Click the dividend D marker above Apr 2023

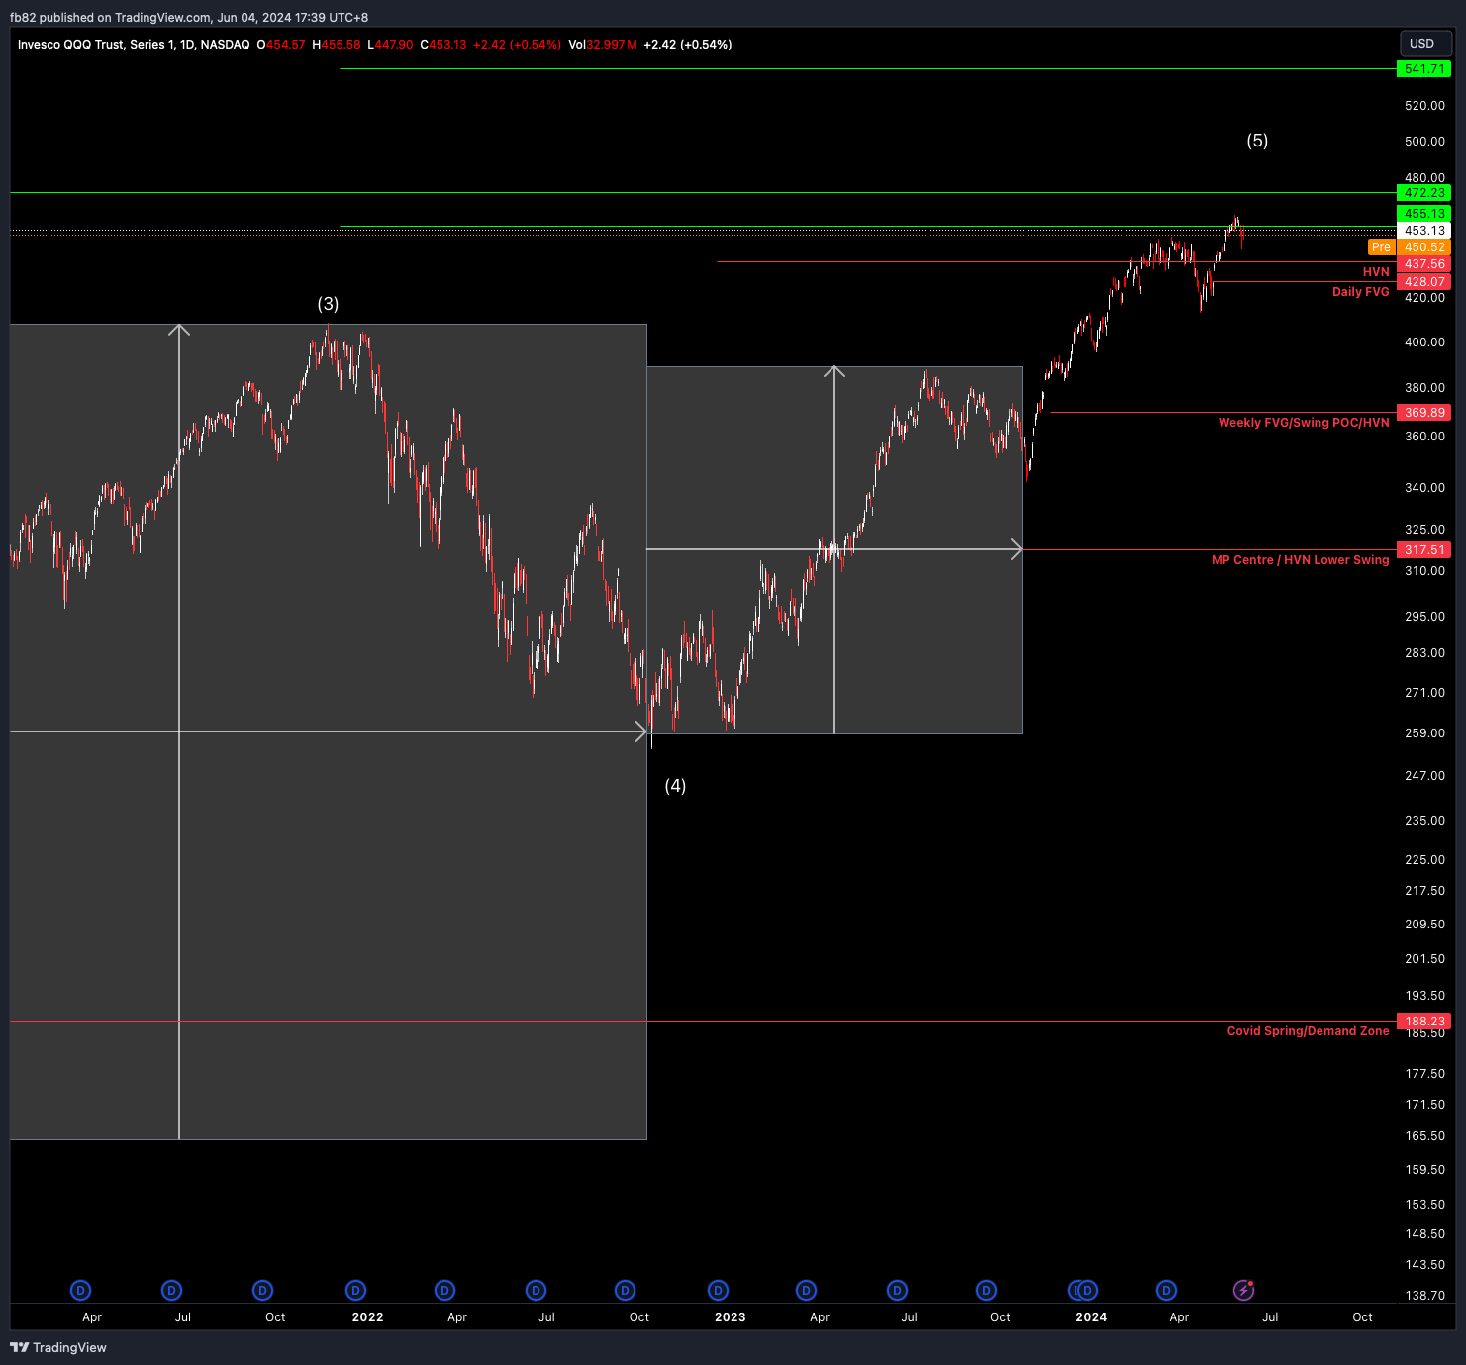(807, 1290)
